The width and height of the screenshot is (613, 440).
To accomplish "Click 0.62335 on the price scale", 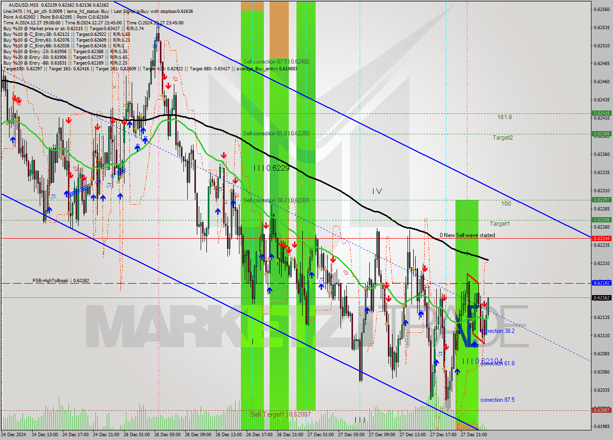I will point(602,172).
